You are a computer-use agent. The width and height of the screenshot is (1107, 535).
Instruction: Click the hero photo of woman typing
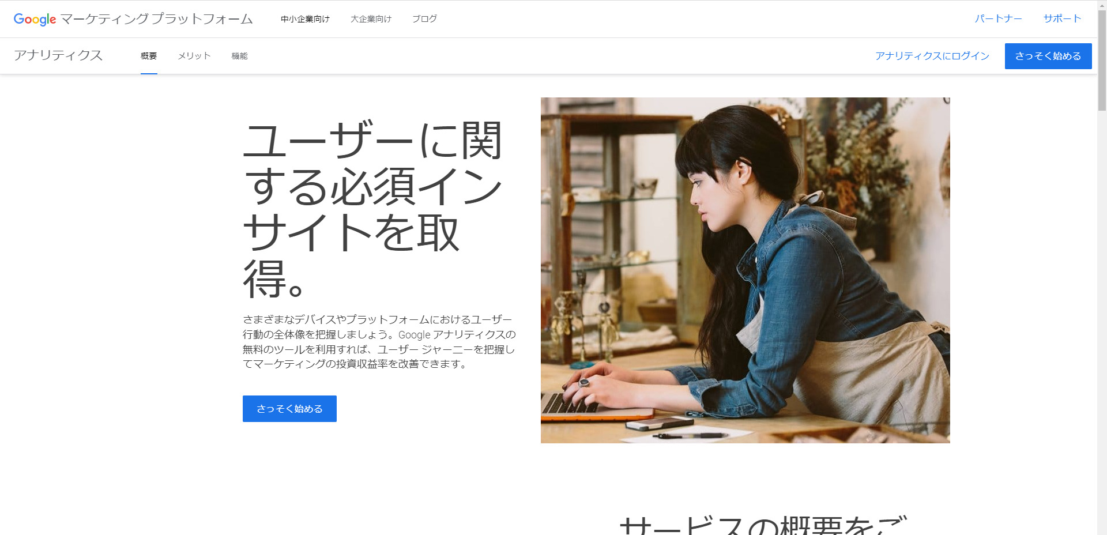coord(745,270)
